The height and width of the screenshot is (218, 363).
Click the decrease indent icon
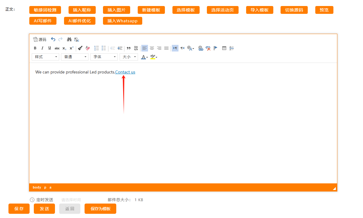[113, 48]
